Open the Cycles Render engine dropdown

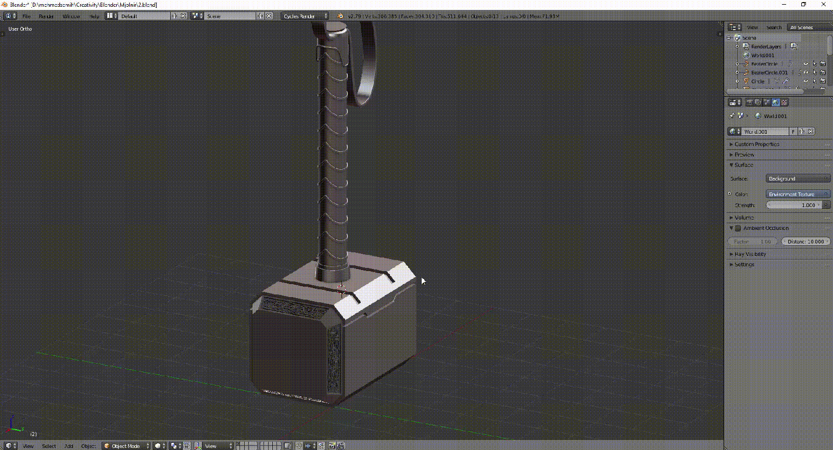305,16
